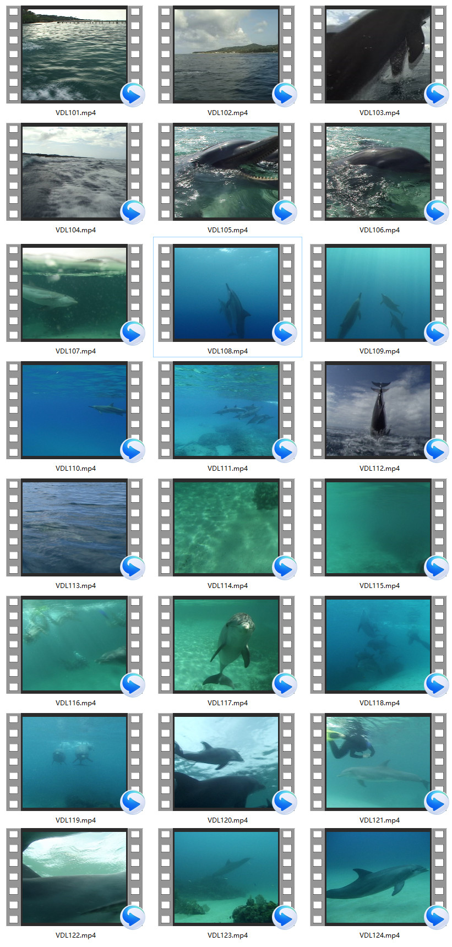Click the blue player badge on VDL114.mp4

285,568
